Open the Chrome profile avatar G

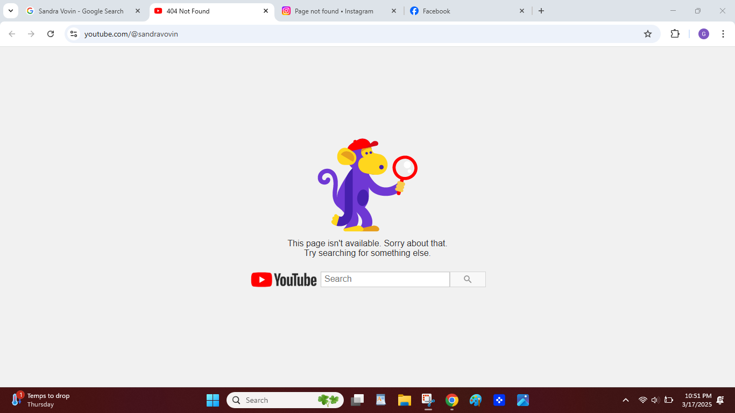(704, 34)
